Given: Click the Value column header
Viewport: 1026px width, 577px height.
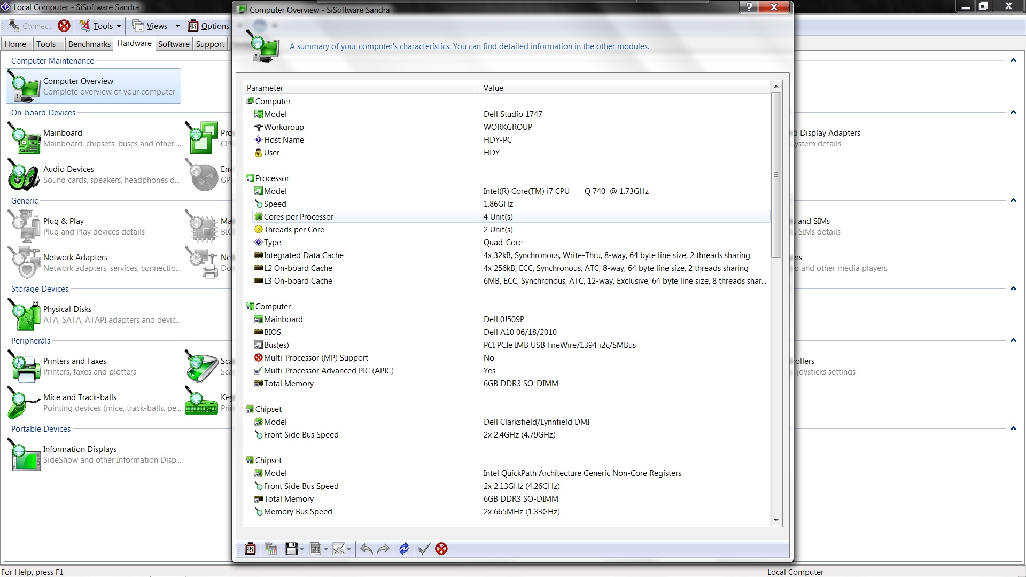Looking at the screenshot, I should click(x=626, y=88).
